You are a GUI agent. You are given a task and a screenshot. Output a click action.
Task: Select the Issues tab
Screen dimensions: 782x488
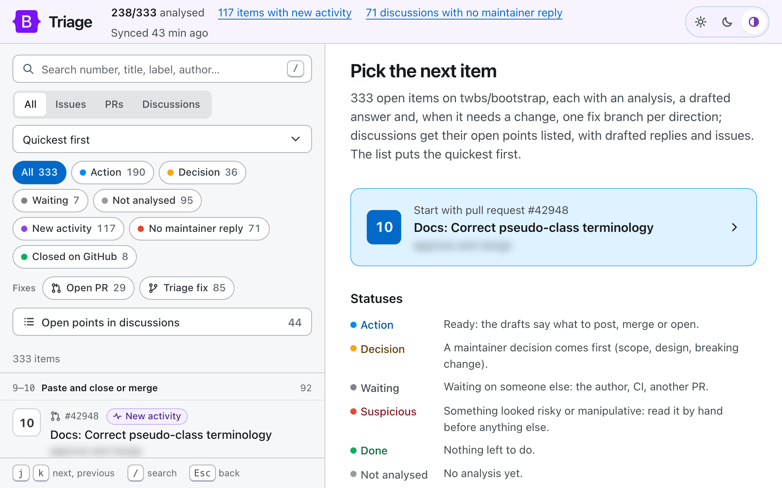(x=70, y=104)
